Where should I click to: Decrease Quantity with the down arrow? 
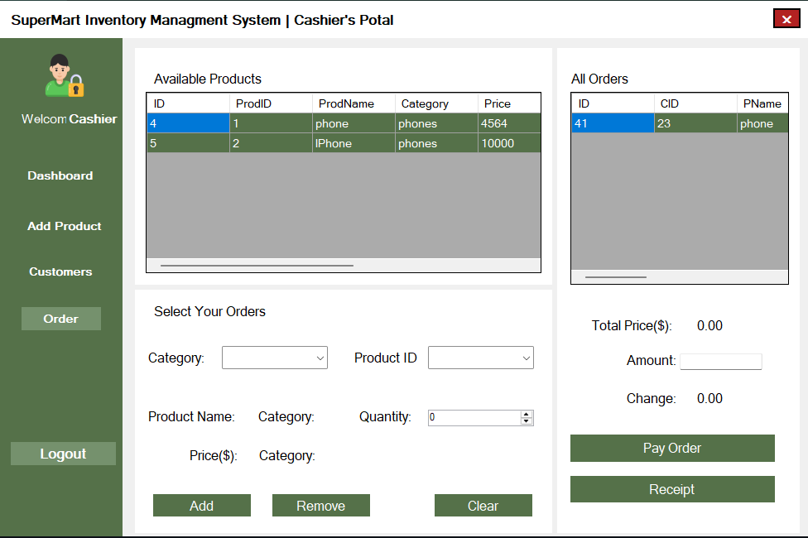(x=527, y=421)
